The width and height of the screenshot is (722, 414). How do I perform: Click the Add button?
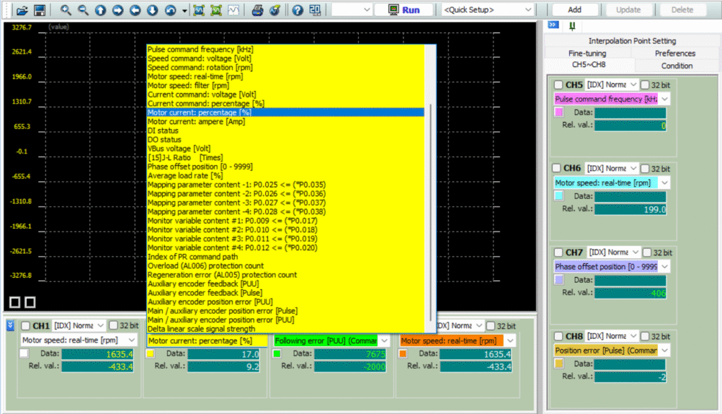575,10
